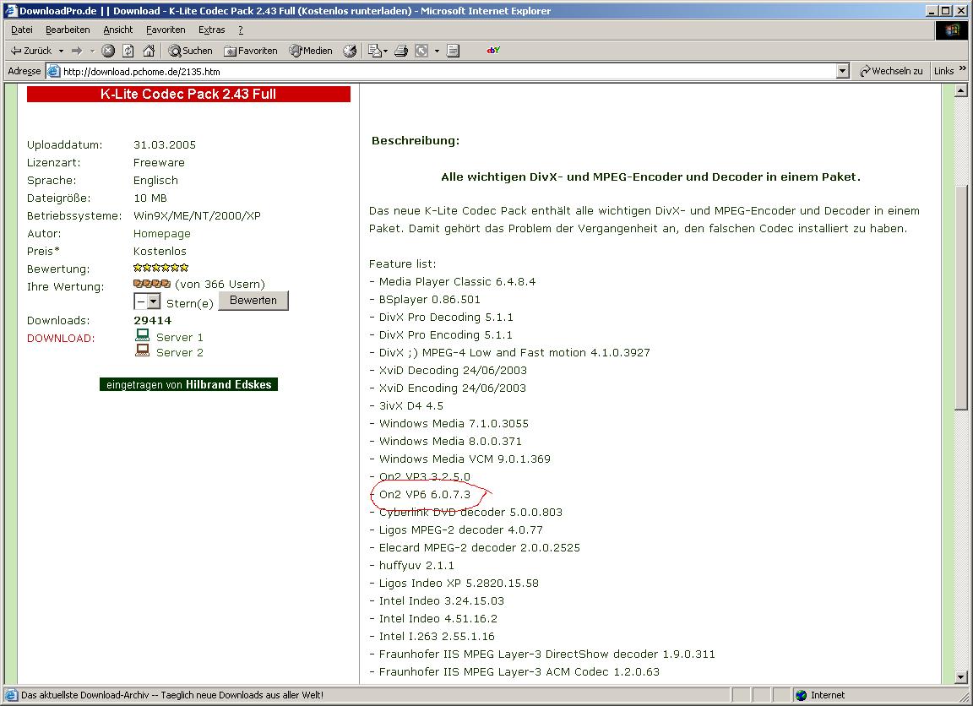The image size is (973, 706).
Task: Click the document page toolbar icon
Action: click(x=453, y=51)
